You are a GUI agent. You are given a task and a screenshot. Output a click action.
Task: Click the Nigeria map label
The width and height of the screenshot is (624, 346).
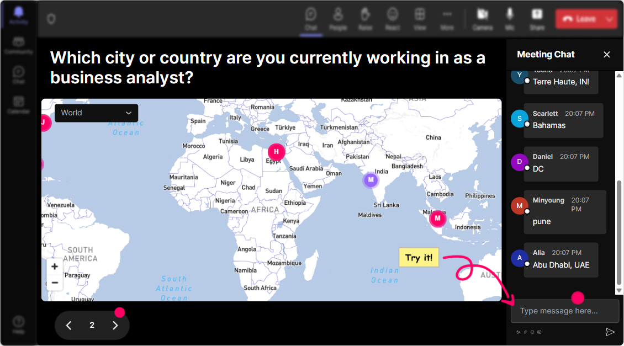click(x=225, y=201)
